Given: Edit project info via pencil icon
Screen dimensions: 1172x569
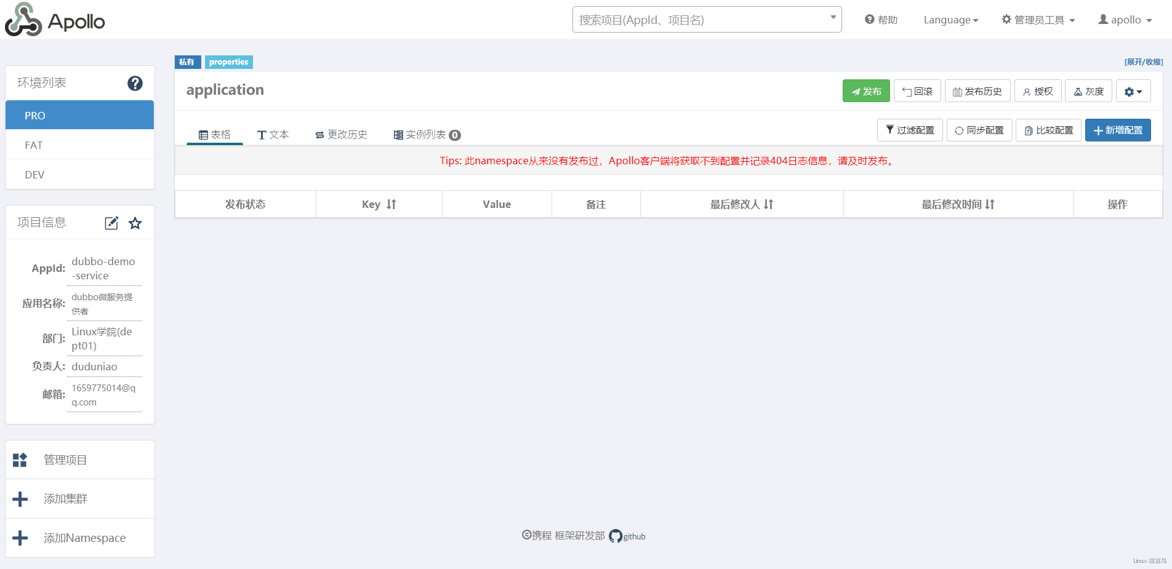Looking at the screenshot, I should coord(111,223).
